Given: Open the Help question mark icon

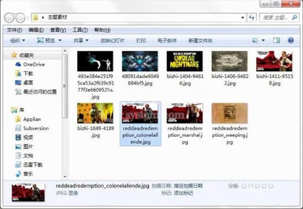Looking at the screenshot, I should [x=291, y=40].
